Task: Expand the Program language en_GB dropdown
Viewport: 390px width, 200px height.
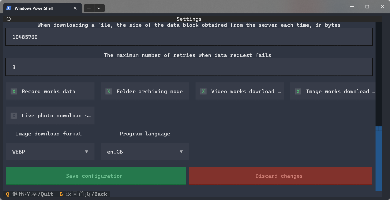Action: [145, 152]
